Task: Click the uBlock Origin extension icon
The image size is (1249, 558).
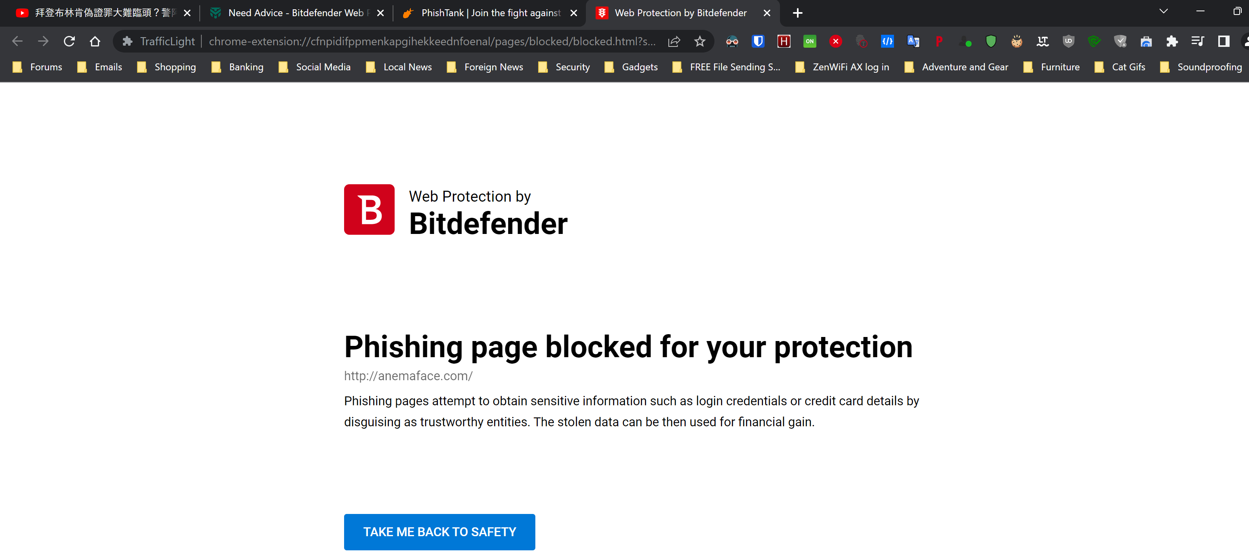Action: (1068, 41)
